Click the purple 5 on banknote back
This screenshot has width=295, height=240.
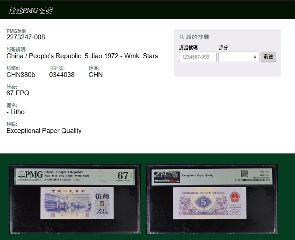coord(204,203)
